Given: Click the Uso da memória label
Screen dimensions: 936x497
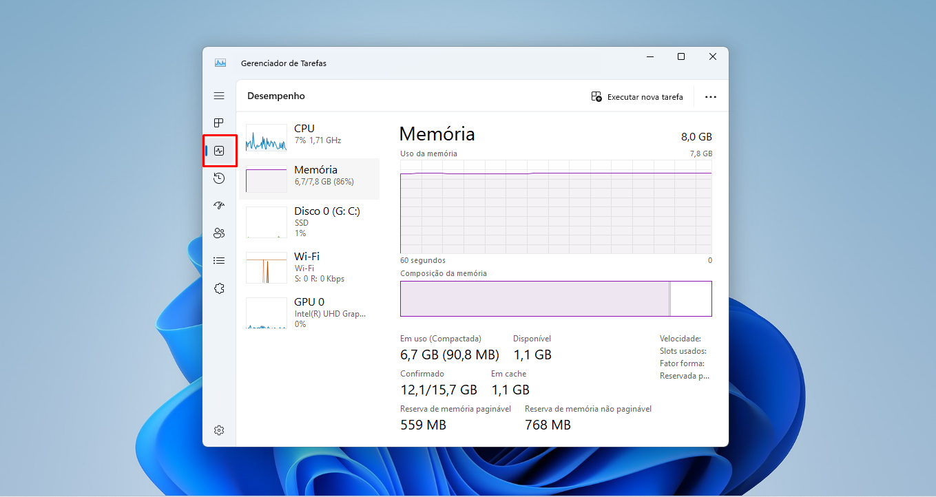Looking at the screenshot, I should 428,154.
